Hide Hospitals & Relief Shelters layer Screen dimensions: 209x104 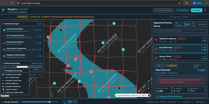click(x=40, y=56)
